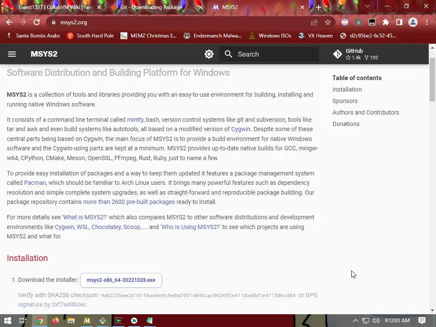Open Firefox from the taskbar
The width and height of the screenshot is (436, 327).
pyautogui.click(x=55, y=321)
